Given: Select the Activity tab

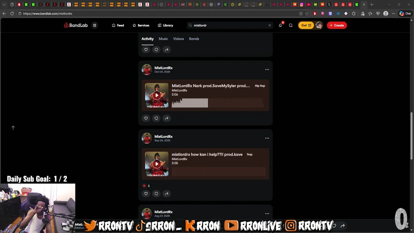Looking at the screenshot, I should click(x=147, y=39).
